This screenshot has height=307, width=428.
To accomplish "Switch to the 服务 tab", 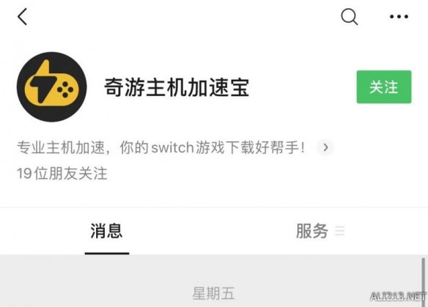I will point(312,231).
